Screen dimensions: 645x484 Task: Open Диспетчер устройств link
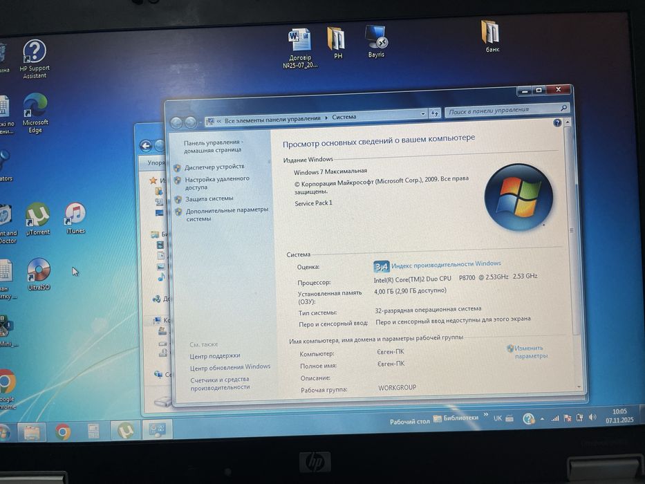pos(214,167)
